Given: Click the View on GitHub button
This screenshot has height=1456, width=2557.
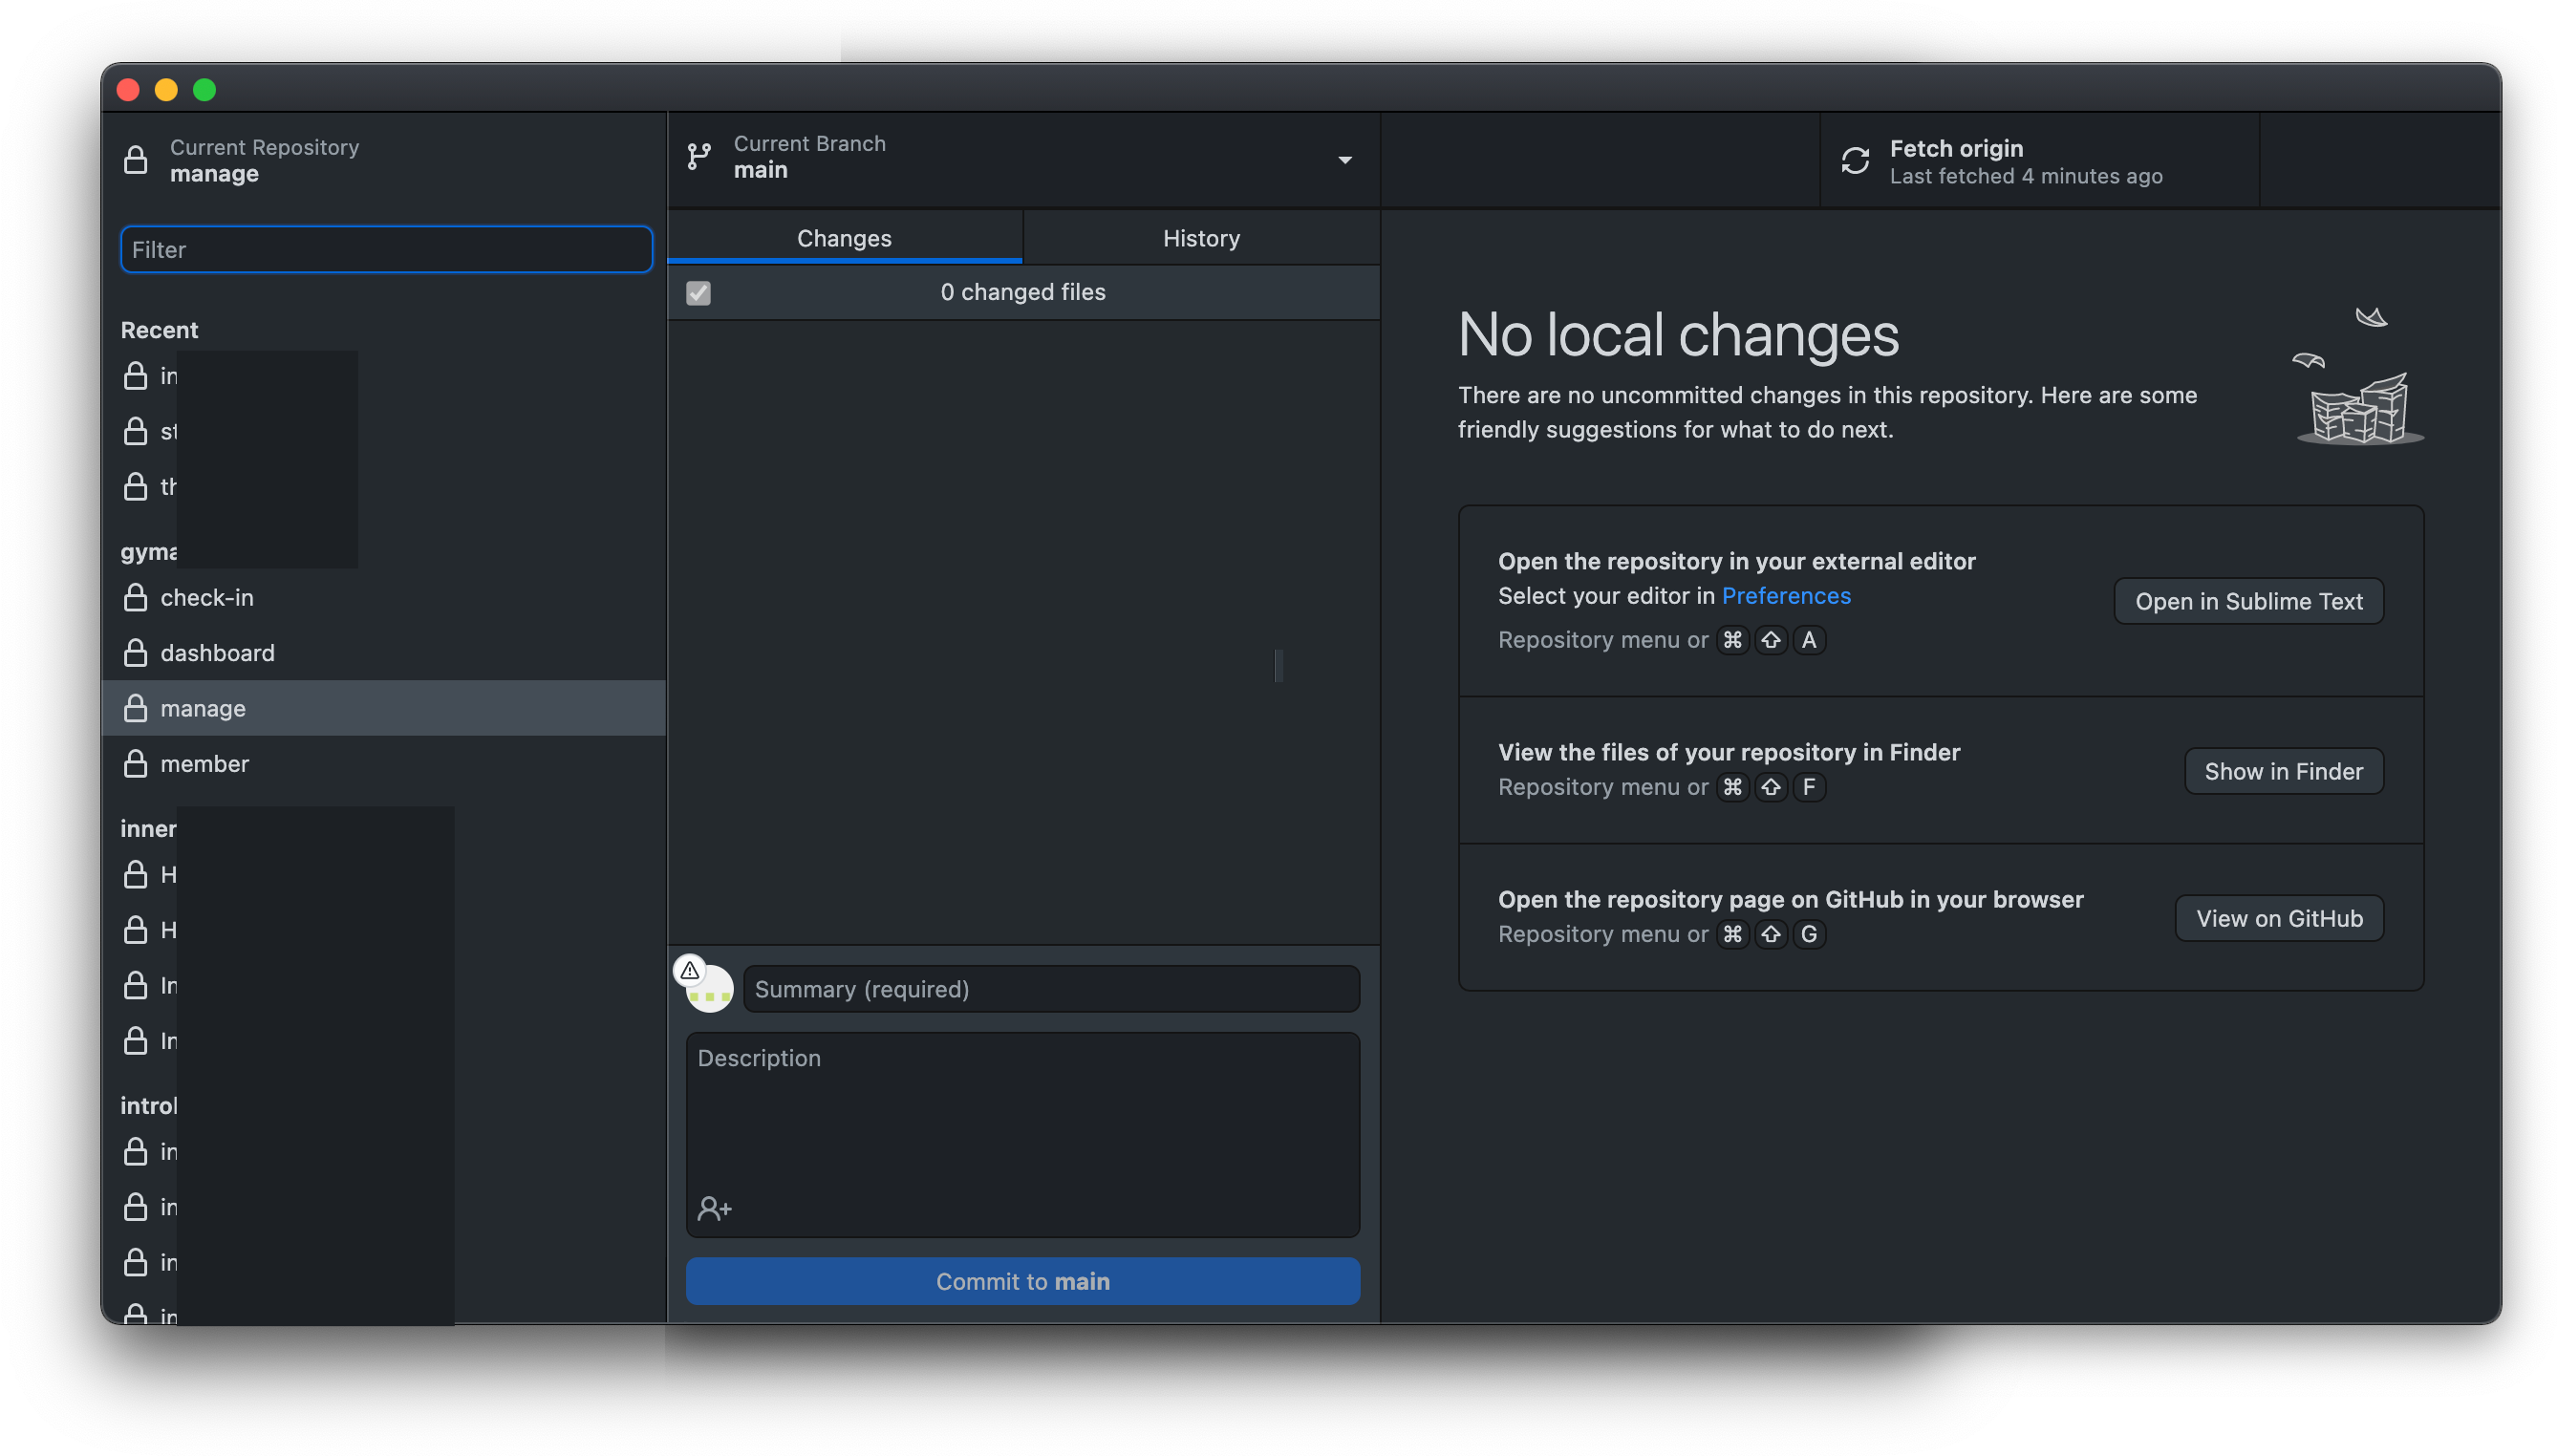Looking at the screenshot, I should pyautogui.click(x=2278, y=918).
